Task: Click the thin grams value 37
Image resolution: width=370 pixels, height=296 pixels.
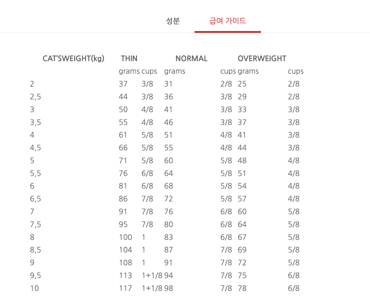Action: [123, 84]
